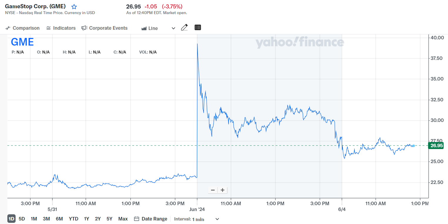The height and width of the screenshot is (224, 448).
Task: Switch to the 5D time range
Action: [x=22, y=219]
